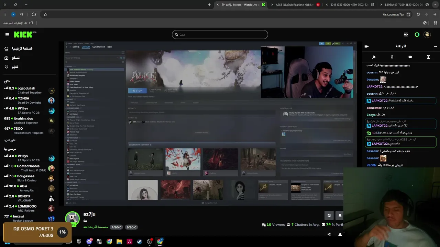This screenshot has height=247, width=440.
Task: Toggle stream notifications bell
Action: coord(340,215)
